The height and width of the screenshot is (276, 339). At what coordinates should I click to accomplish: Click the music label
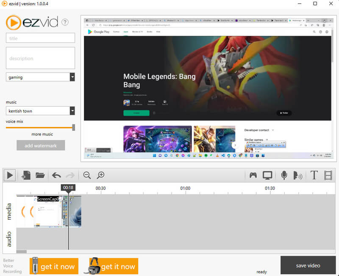[x=11, y=102]
